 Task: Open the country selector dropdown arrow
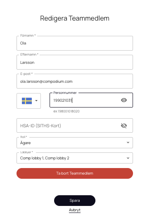click(x=36, y=100)
